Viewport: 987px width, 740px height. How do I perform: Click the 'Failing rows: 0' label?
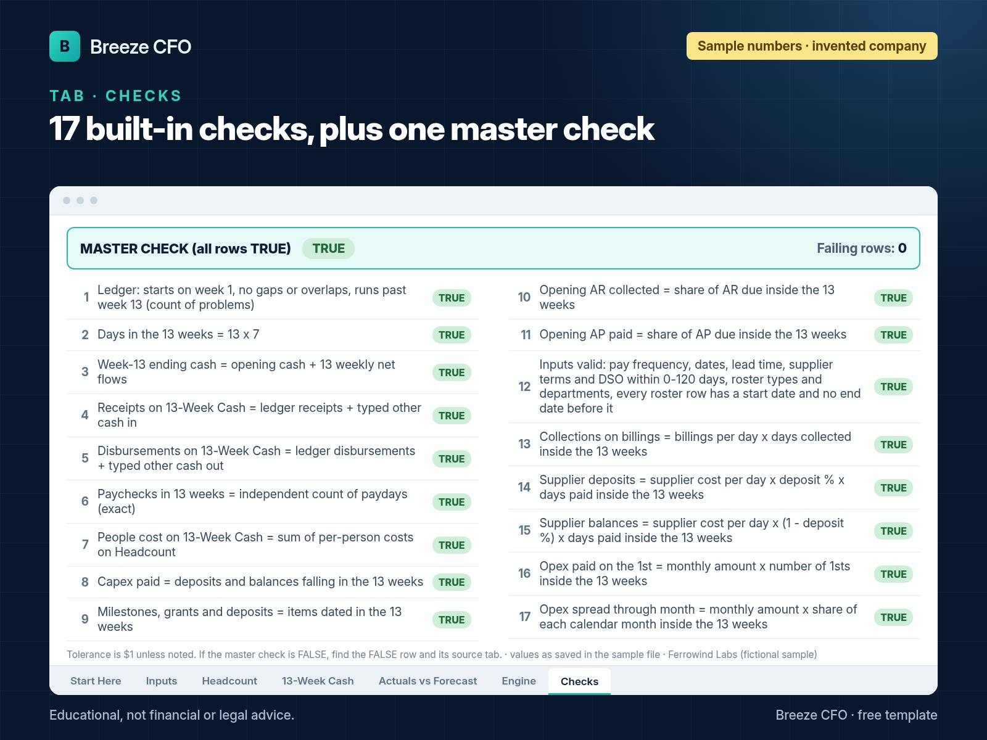point(862,248)
